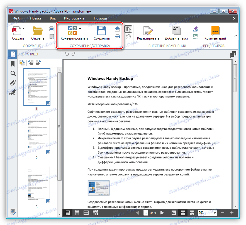Click the document vertical scrollbar thumb

[x=235, y=78]
